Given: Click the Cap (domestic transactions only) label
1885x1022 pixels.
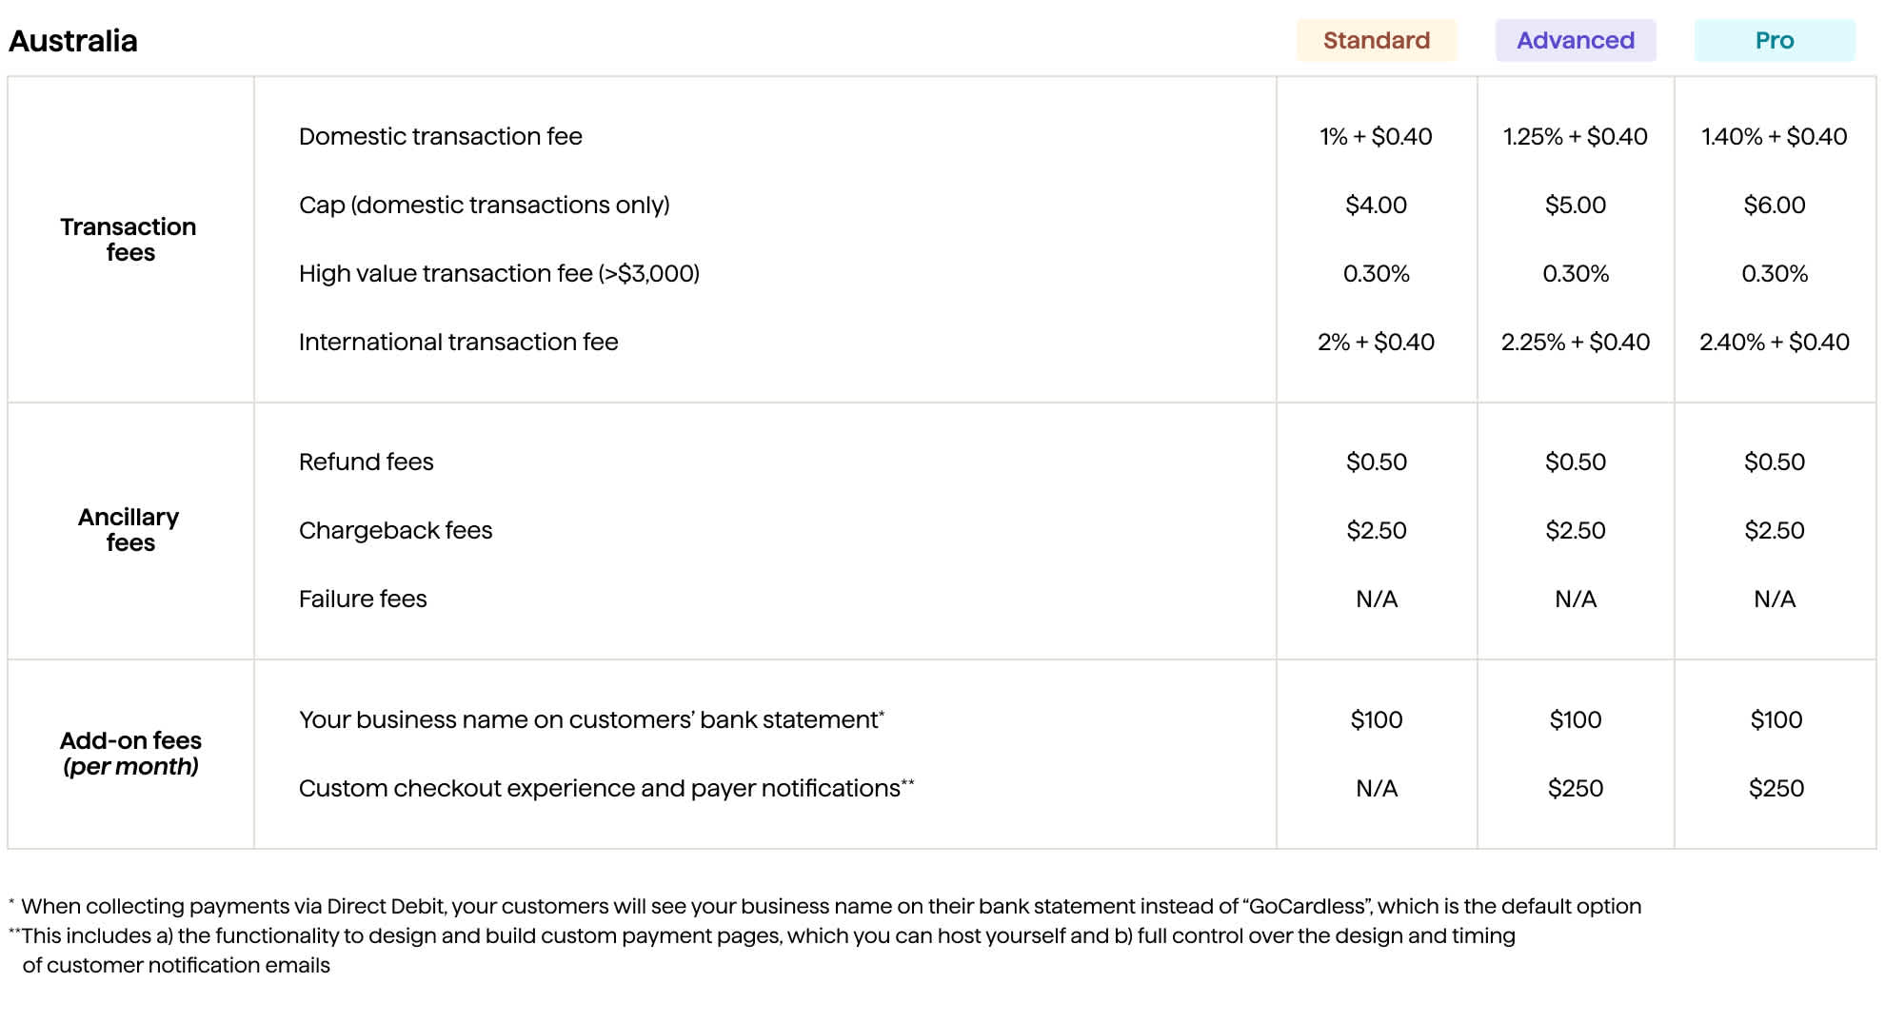Looking at the screenshot, I should (x=484, y=206).
